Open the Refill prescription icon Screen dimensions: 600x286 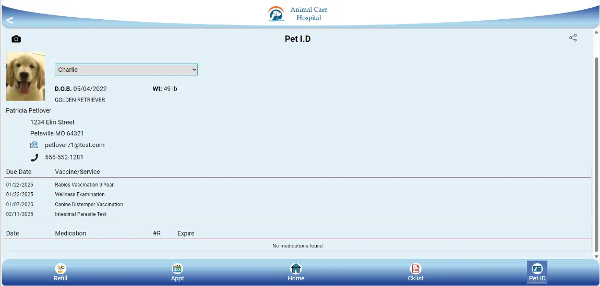(x=61, y=269)
